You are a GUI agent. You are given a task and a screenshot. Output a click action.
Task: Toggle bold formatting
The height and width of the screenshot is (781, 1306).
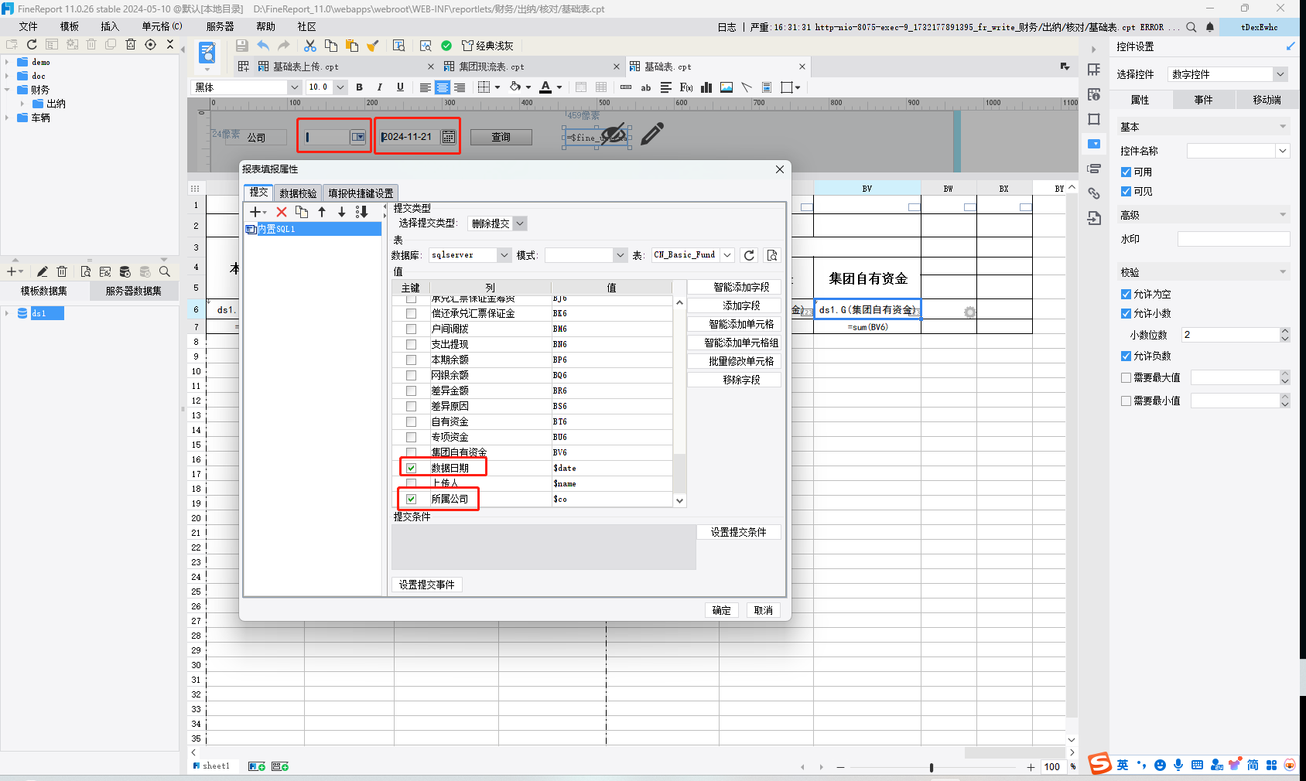pyautogui.click(x=359, y=87)
